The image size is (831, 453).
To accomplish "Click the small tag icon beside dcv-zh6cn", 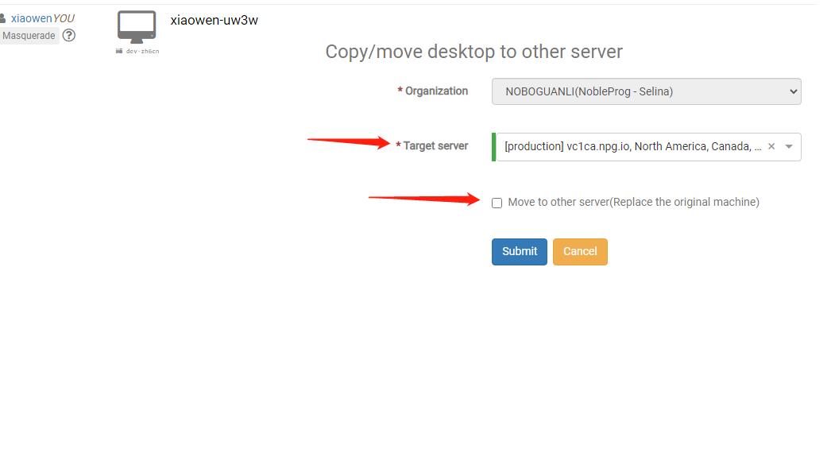I will [x=119, y=52].
